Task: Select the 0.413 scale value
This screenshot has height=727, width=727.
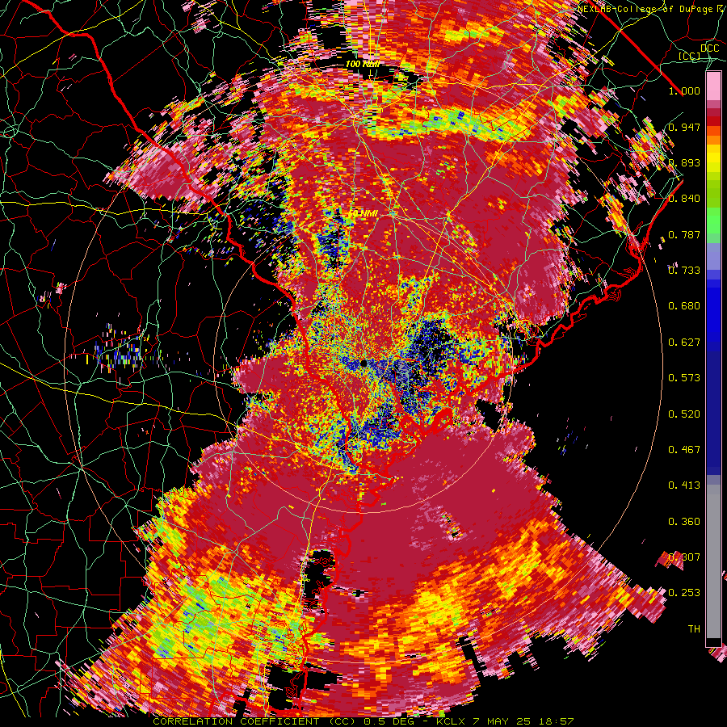Action: 684,485
